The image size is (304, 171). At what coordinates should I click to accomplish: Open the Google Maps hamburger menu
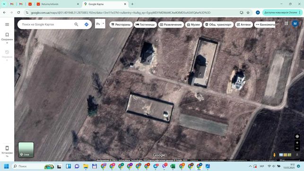(x=7, y=25)
